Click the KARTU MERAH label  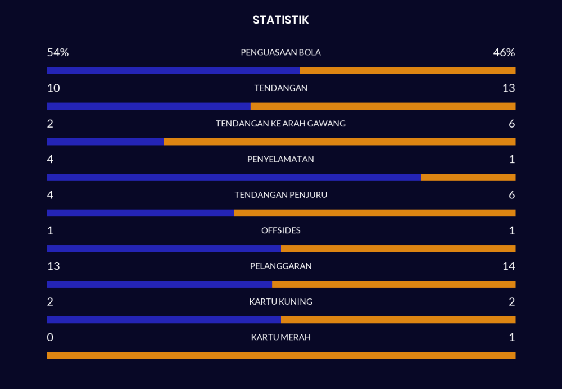click(280, 337)
